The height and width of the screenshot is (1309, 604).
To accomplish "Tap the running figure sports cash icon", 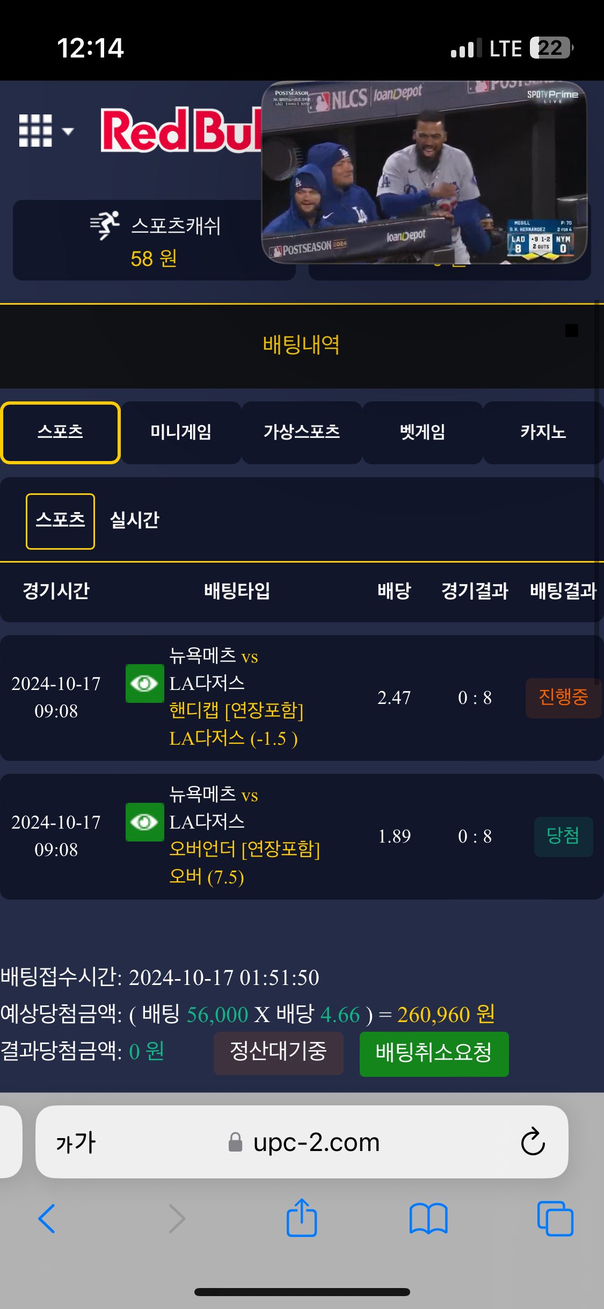I will click(105, 225).
